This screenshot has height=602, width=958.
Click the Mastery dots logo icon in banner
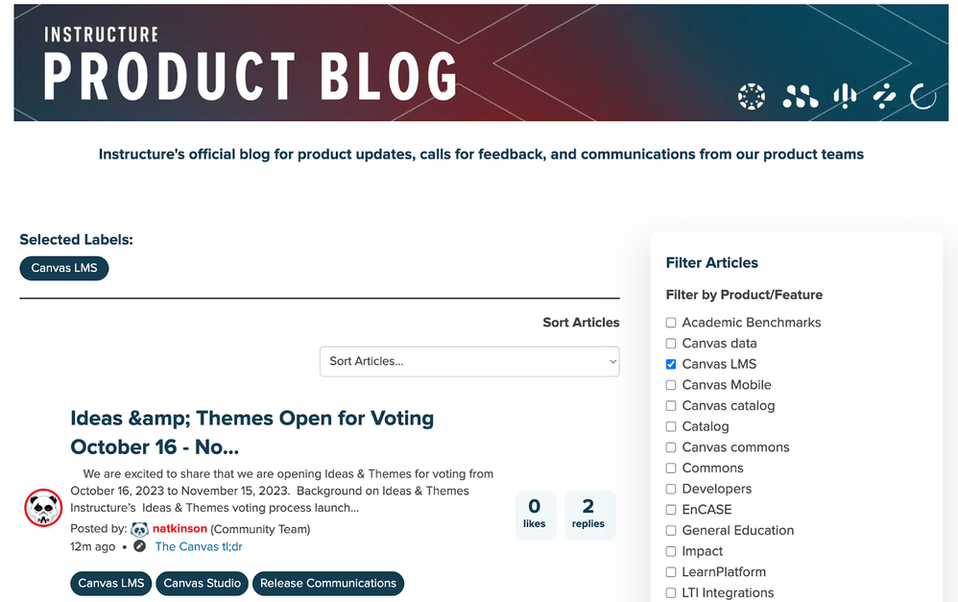pos(800,97)
